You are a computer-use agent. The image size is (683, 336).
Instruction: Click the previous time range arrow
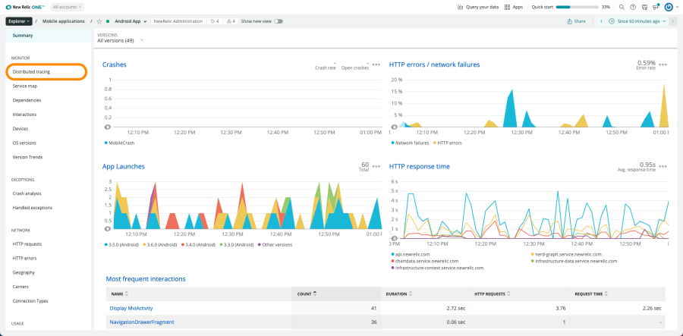tap(602, 21)
